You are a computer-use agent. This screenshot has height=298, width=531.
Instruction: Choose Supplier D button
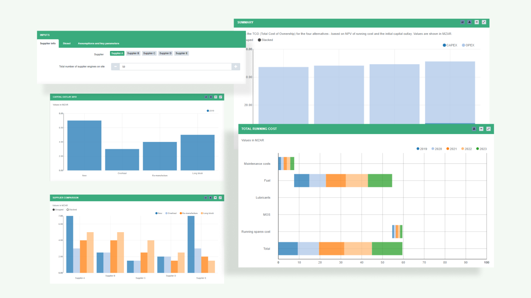point(166,53)
